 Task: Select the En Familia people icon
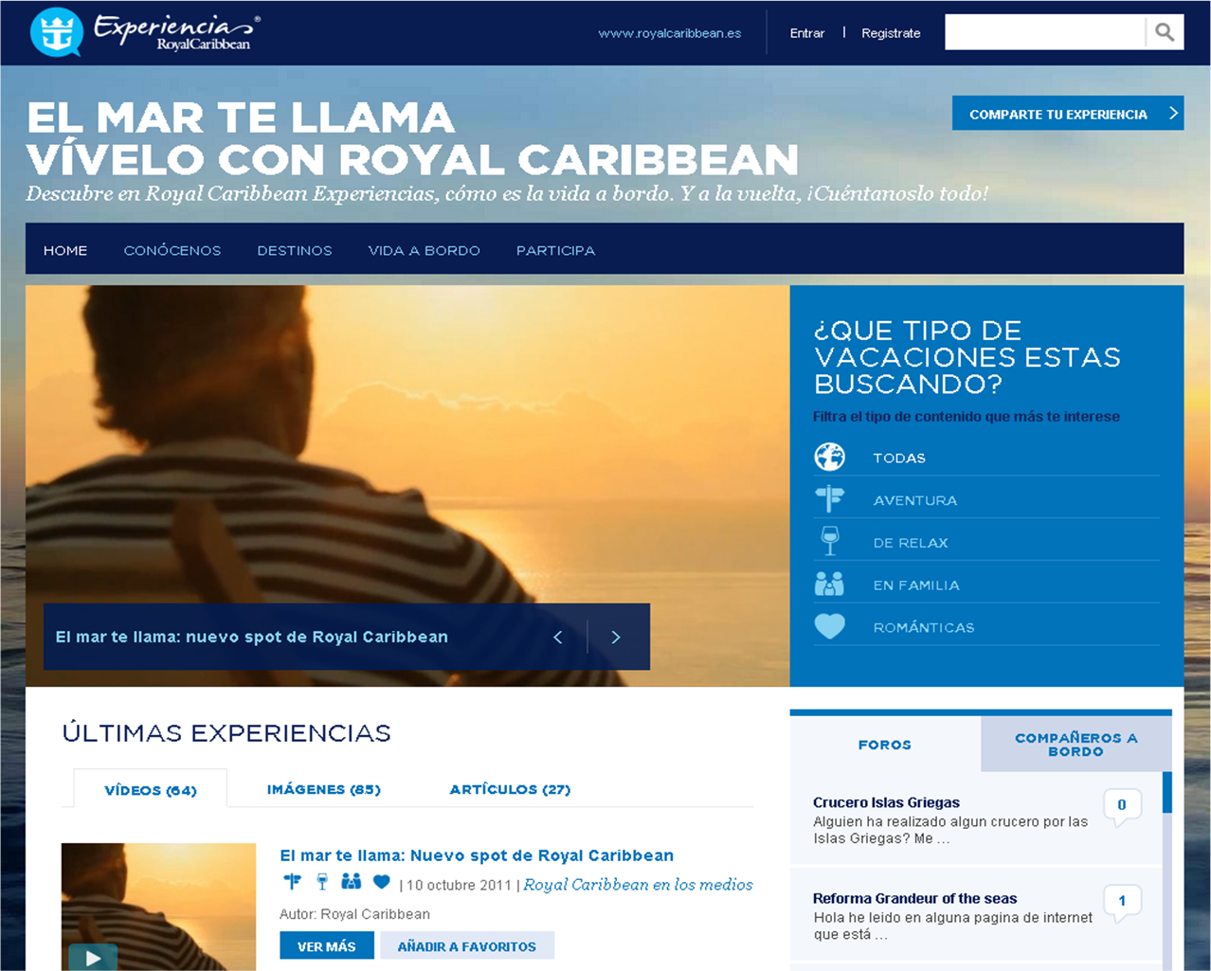[829, 584]
